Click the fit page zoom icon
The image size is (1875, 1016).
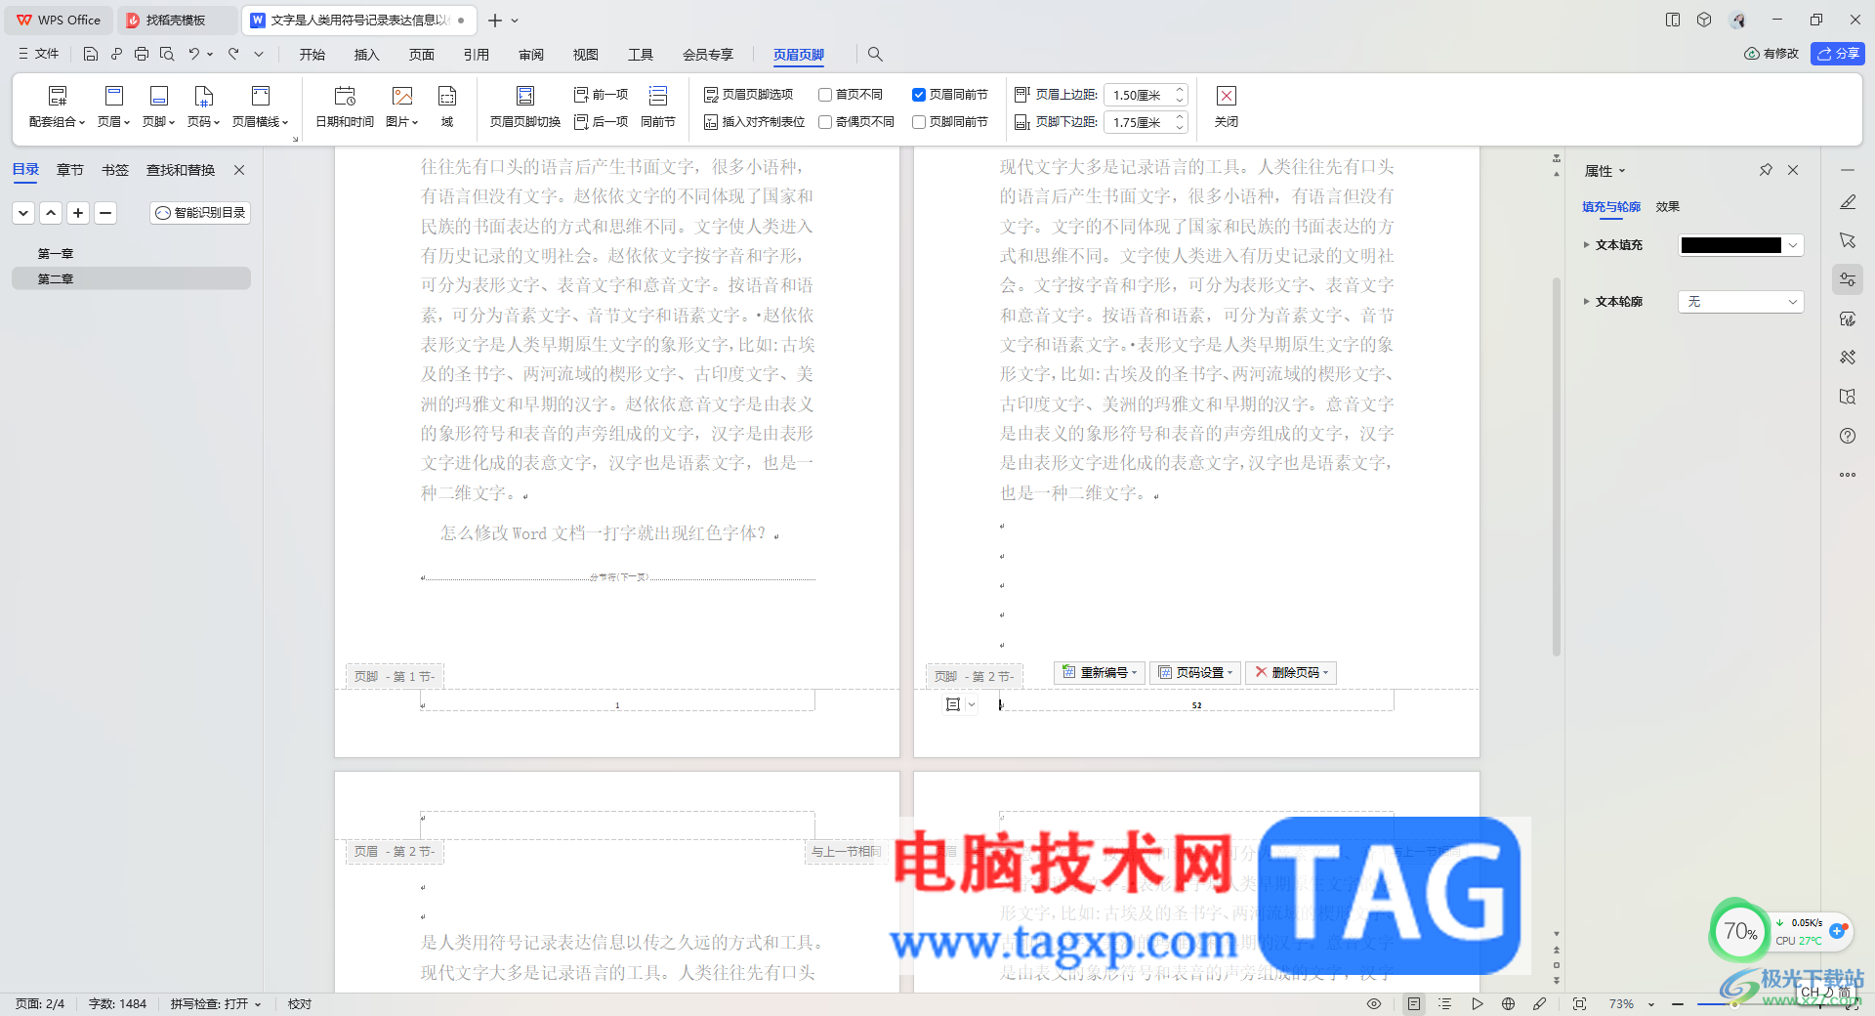tap(1579, 1003)
